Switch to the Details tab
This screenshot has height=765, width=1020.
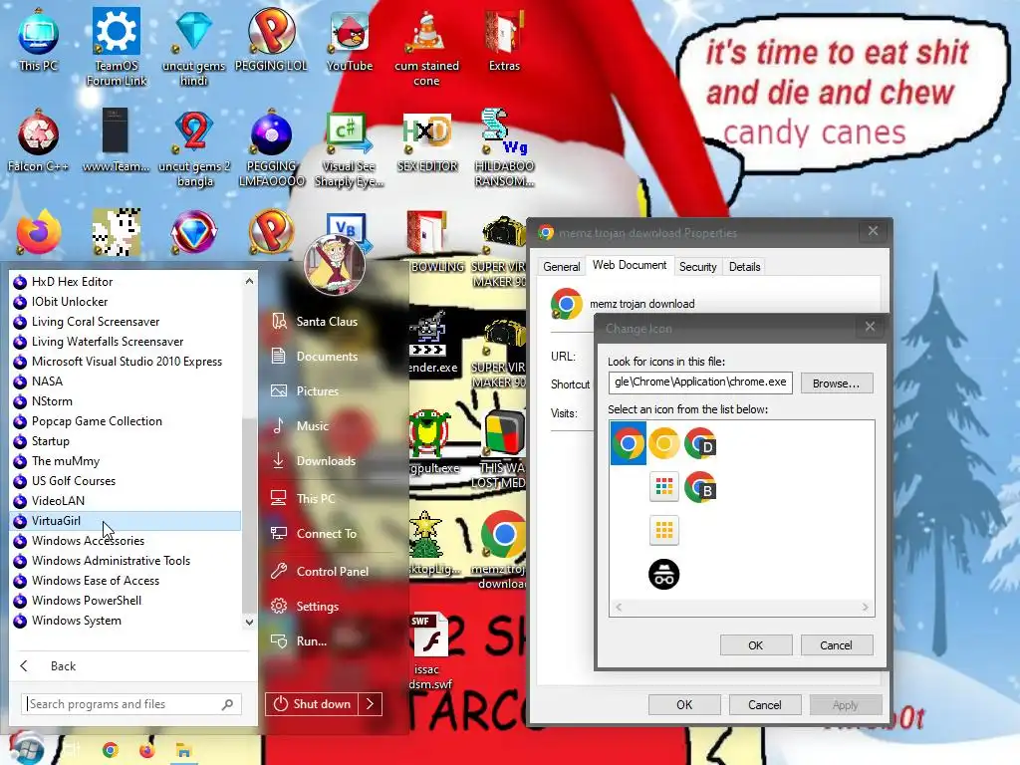(x=744, y=267)
